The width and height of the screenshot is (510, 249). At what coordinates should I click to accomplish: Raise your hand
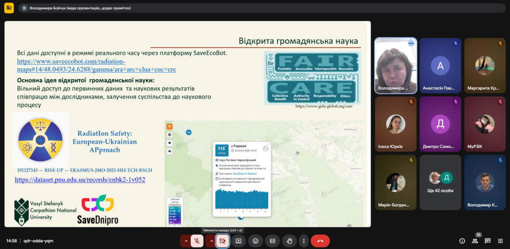click(x=289, y=241)
